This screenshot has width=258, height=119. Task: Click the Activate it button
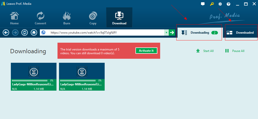click(146, 50)
